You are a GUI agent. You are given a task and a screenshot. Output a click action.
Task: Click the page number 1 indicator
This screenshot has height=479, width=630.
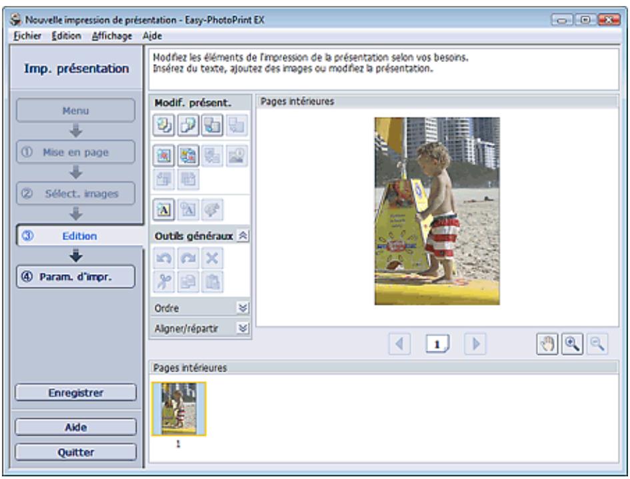[x=437, y=344]
